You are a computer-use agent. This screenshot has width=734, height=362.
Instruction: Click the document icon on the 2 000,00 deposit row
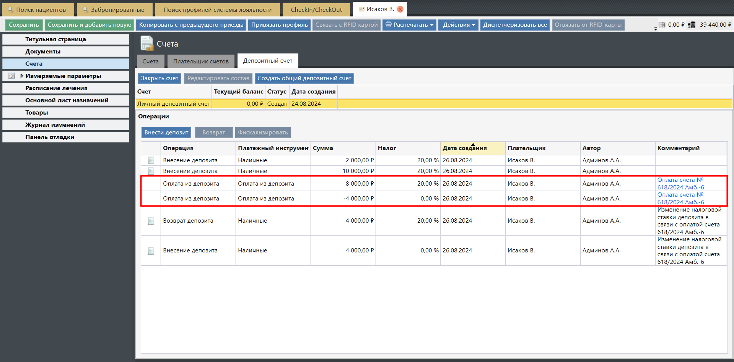(x=151, y=160)
